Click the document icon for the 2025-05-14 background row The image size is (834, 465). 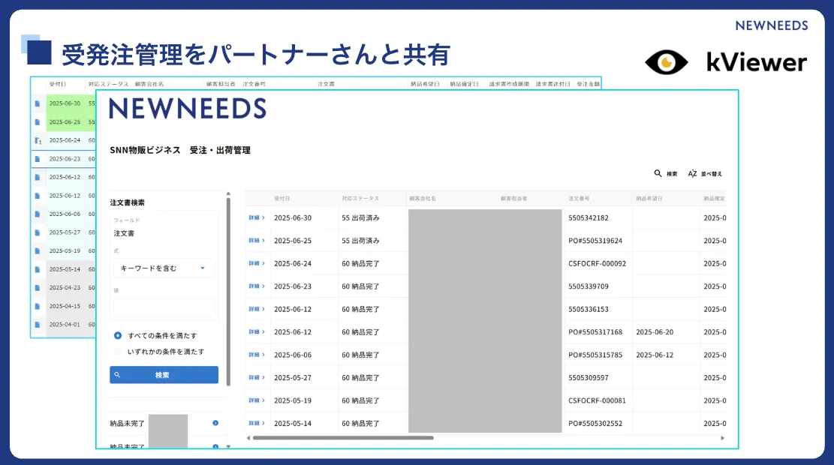point(38,269)
